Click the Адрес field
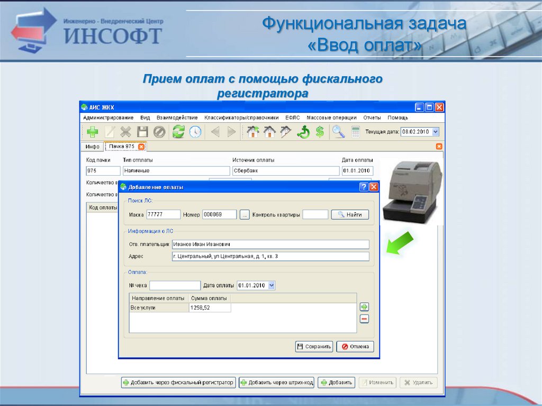542x406 pixels. point(270,256)
